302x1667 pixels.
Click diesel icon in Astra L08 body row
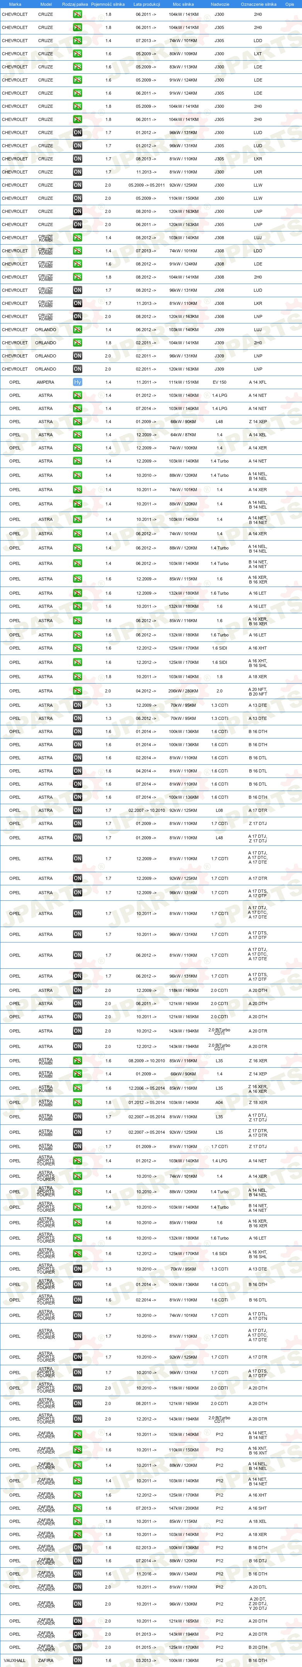(78, 810)
